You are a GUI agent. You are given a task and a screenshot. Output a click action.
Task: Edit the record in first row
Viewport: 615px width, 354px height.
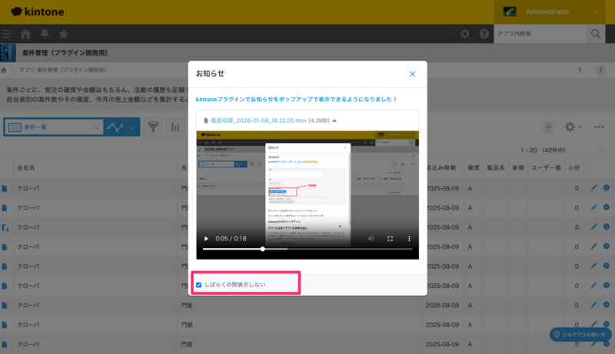click(x=593, y=188)
